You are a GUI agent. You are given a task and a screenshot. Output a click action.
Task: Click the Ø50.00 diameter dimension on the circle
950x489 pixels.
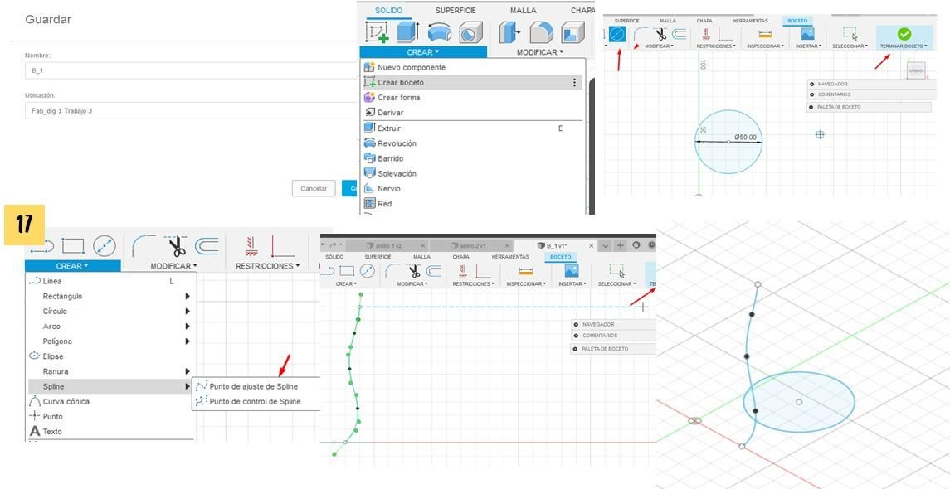click(745, 138)
